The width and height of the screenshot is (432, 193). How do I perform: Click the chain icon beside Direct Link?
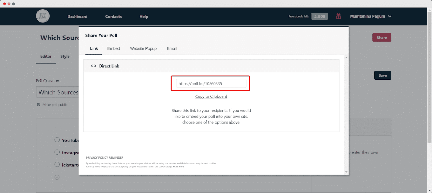[93, 66]
